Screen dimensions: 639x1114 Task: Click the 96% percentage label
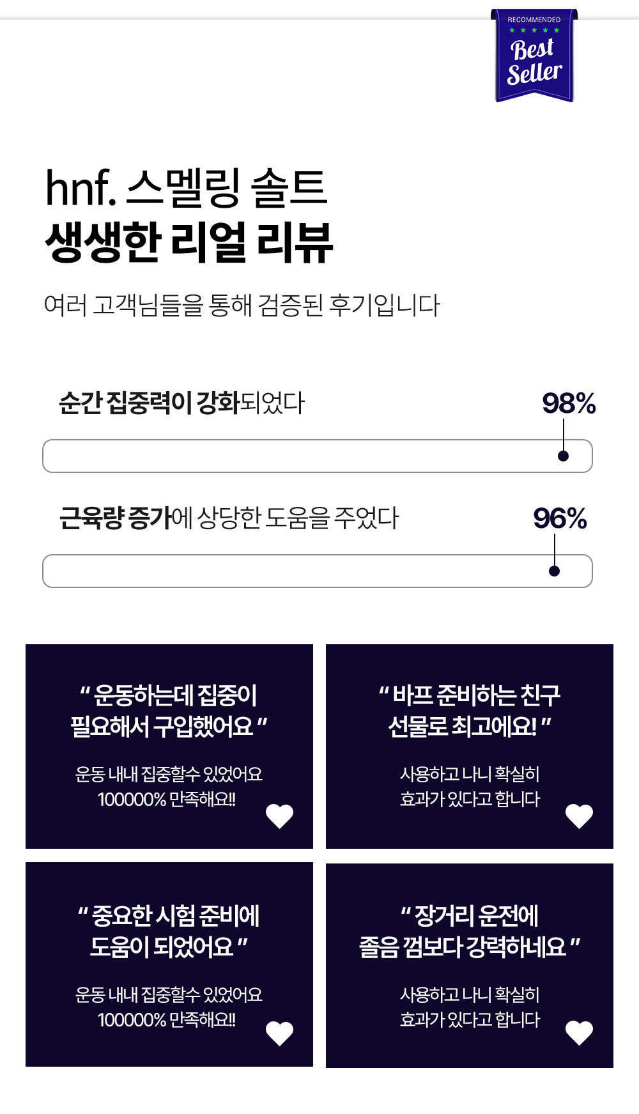(560, 518)
